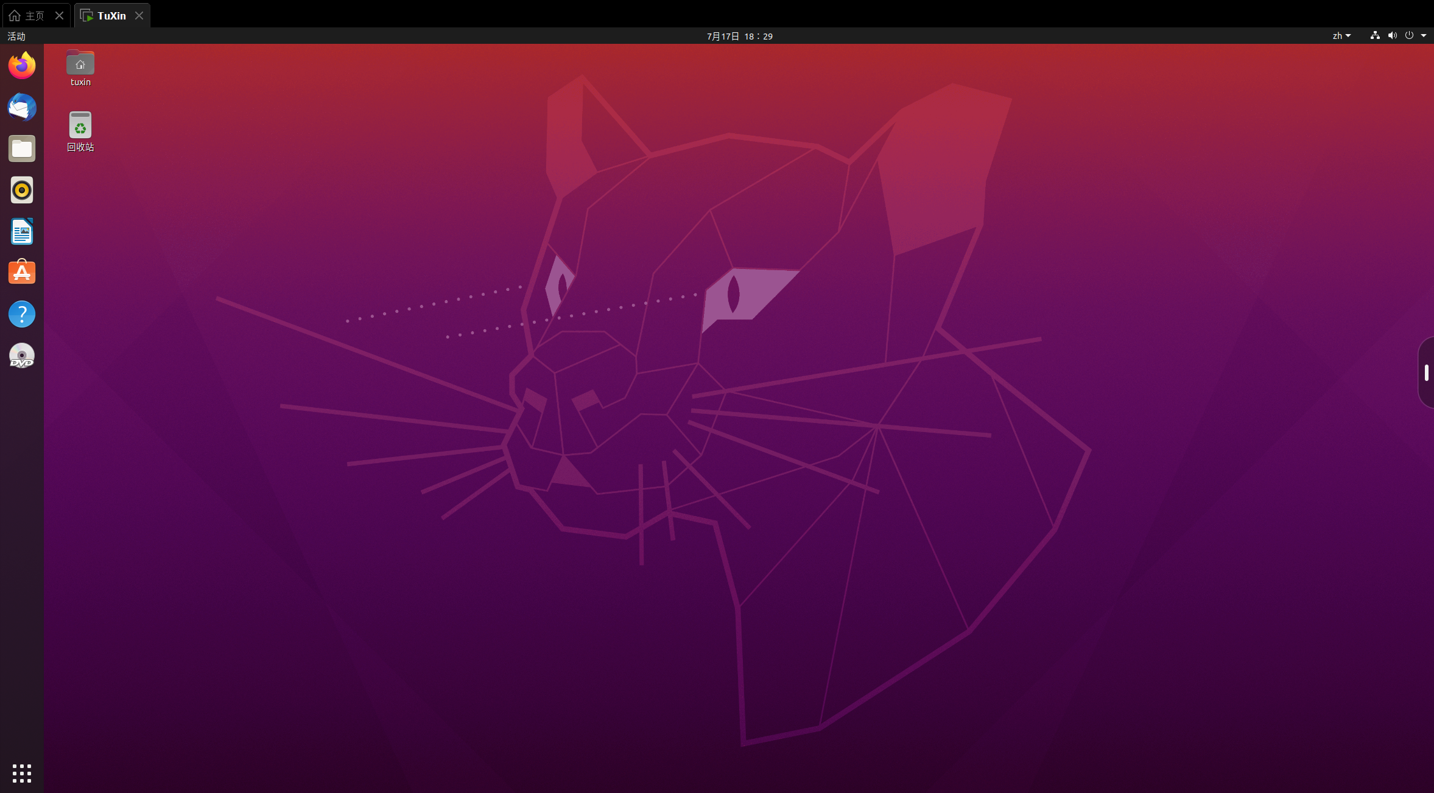Open Ubuntu Software store

(22, 273)
